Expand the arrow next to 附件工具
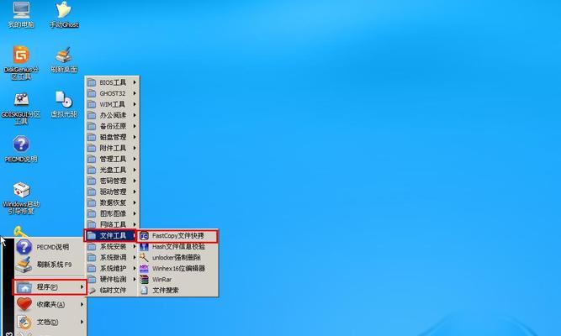The width and height of the screenshot is (561, 336). [135, 148]
